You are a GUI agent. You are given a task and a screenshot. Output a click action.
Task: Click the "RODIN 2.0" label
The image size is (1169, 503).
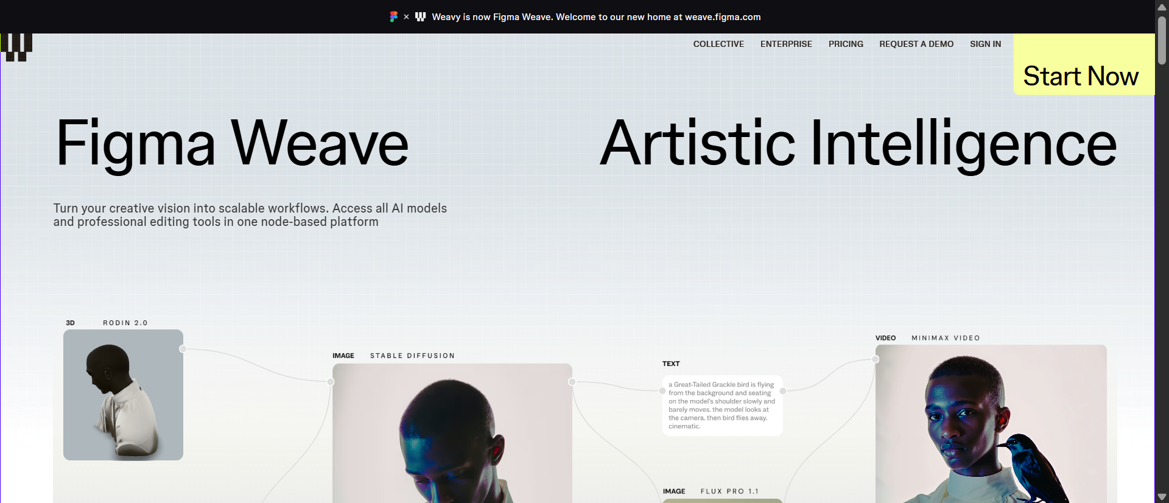[125, 323]
